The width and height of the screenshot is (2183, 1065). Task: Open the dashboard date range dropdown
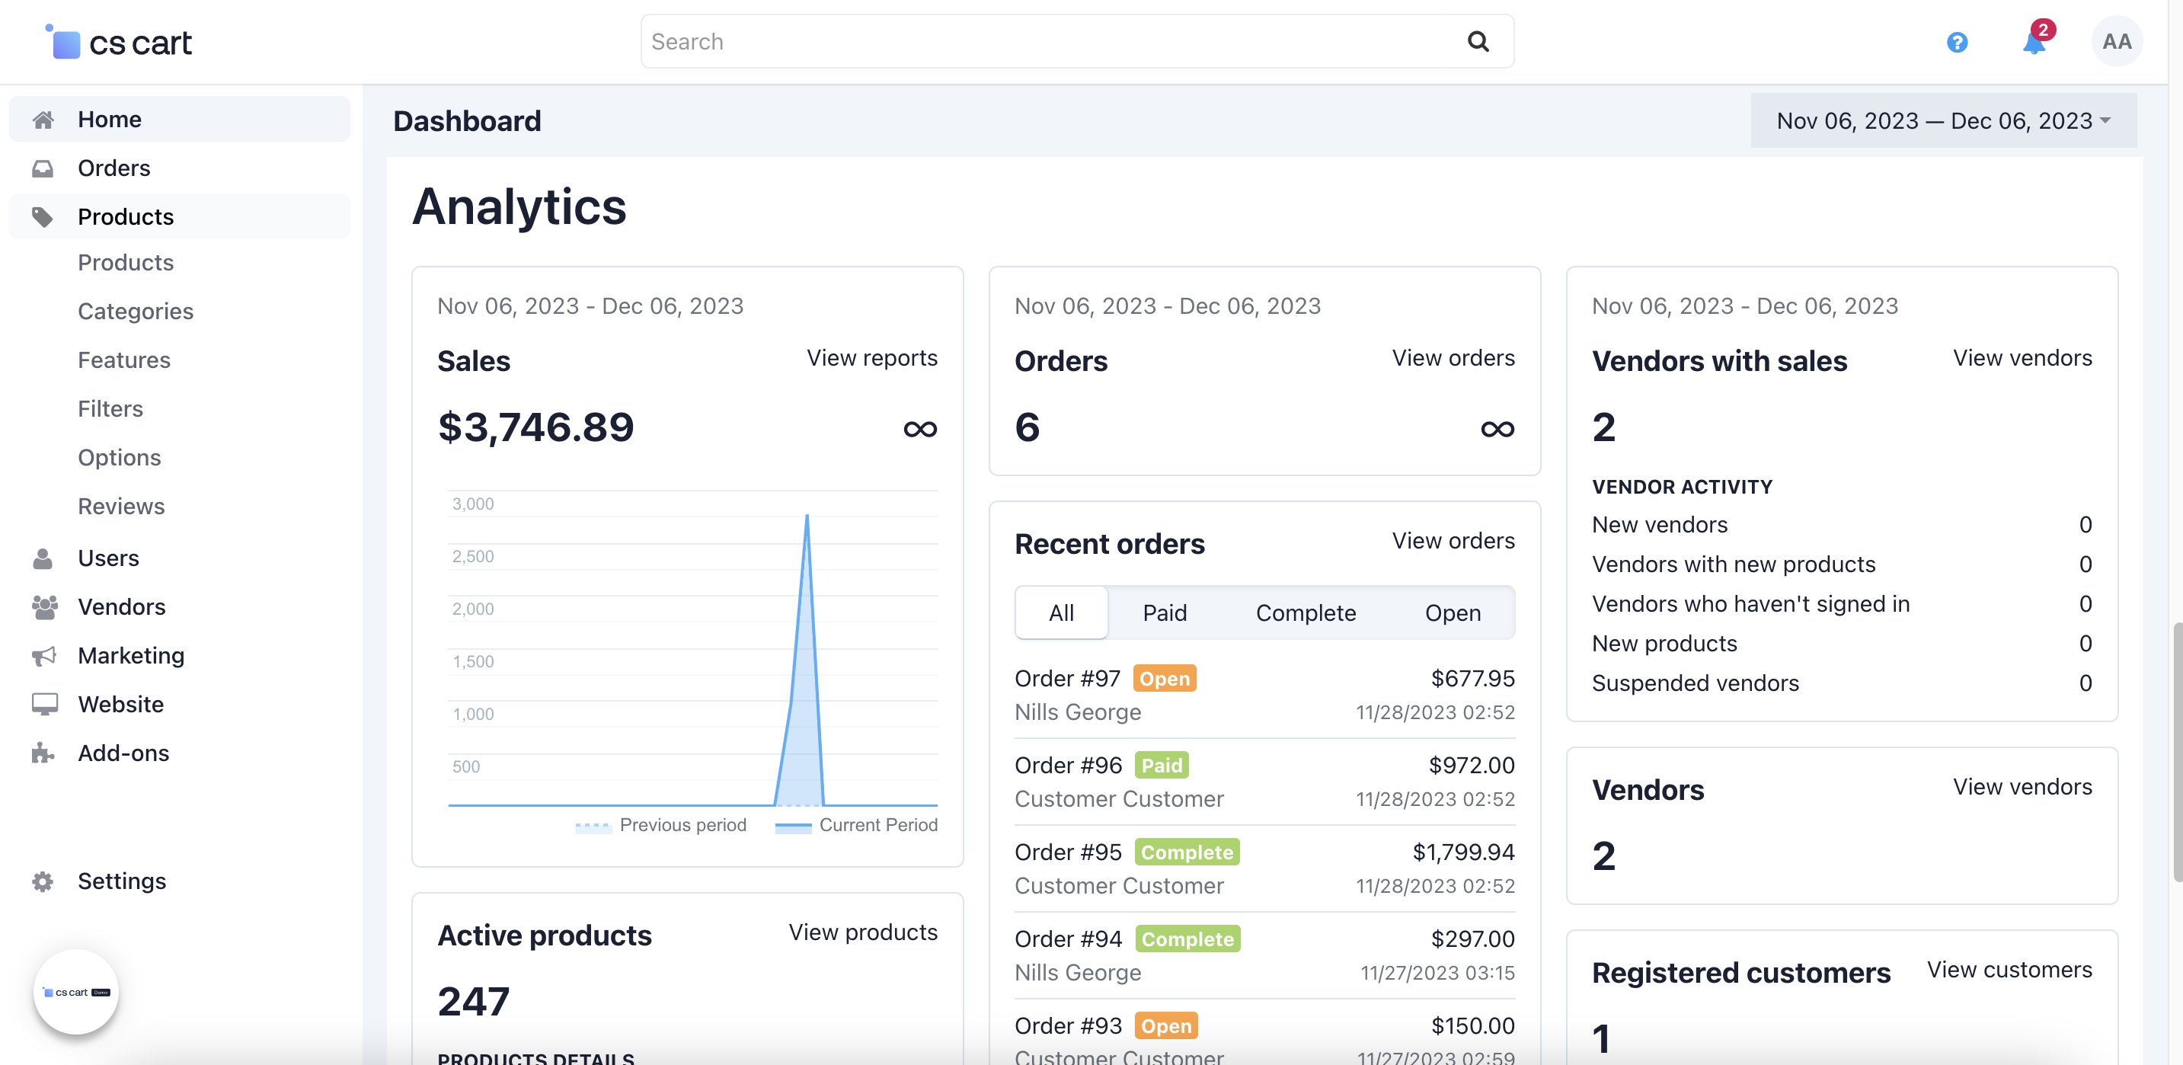tap(1942, 121)
